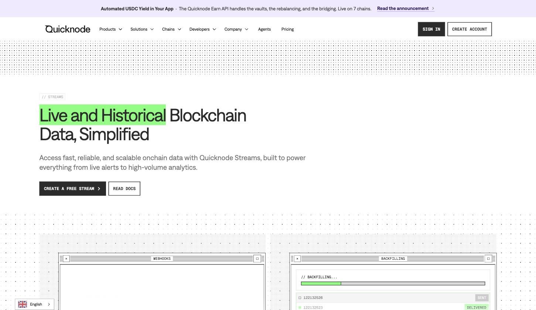Go to the Agents page
The width and height of the screenshot is (536, 310).
264,29
